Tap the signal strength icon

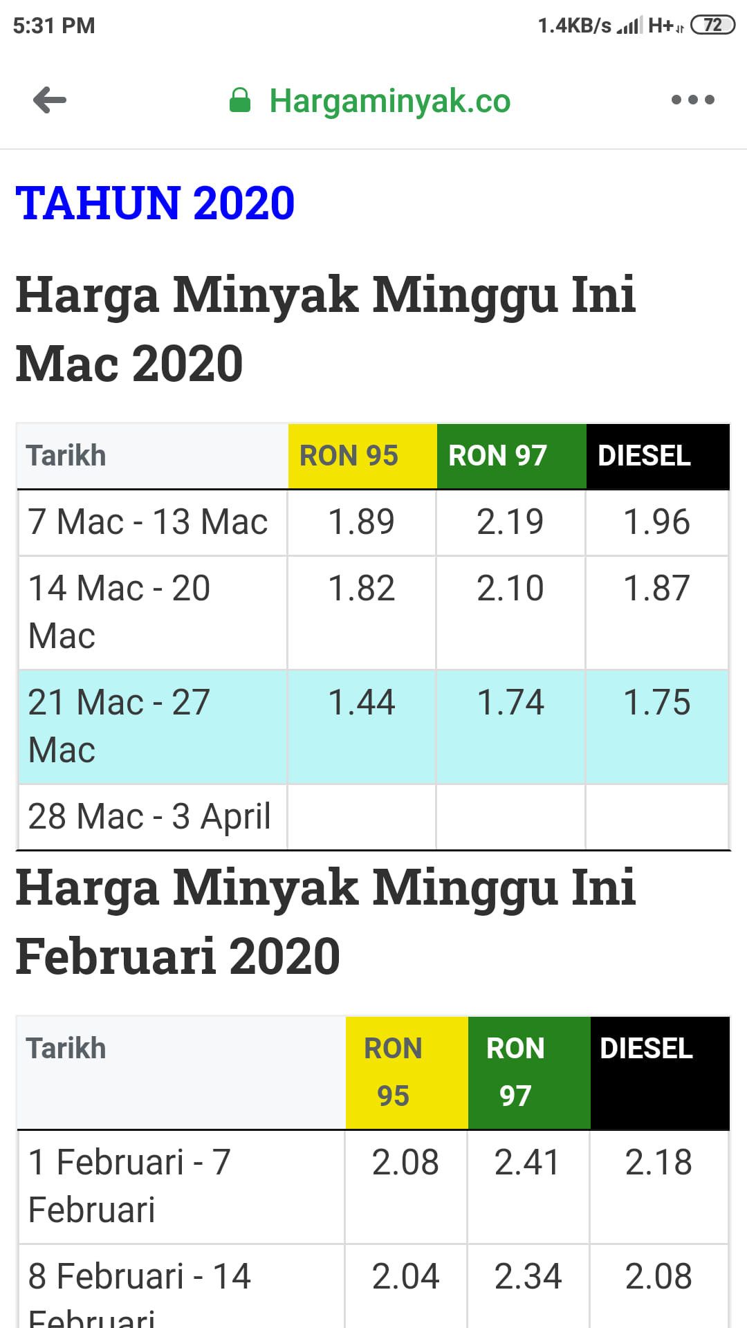tap(629, 26)
